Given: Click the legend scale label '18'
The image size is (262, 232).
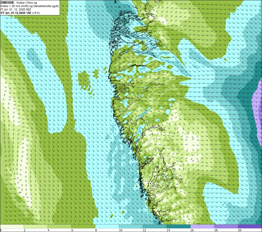Looking at the screenshot, I should 216,230.
